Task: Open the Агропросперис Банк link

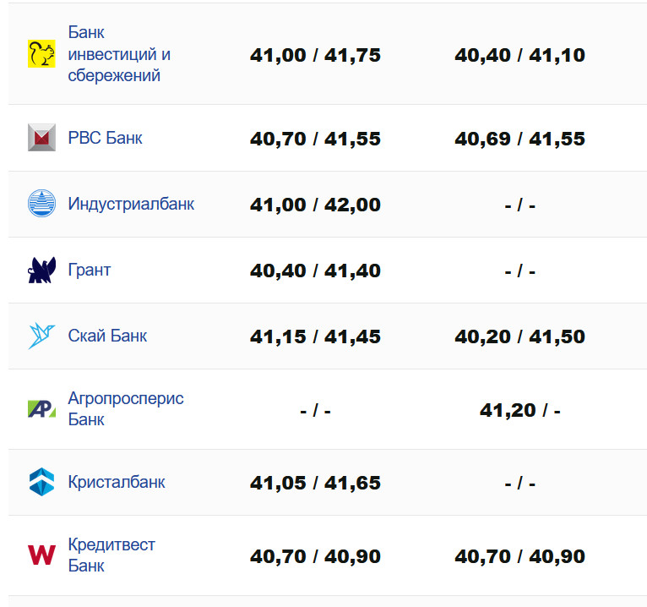Action: coord(126,409)
